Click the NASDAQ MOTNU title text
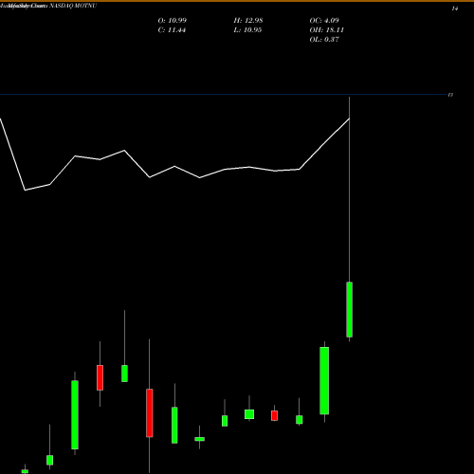The height and width of the screenshot is (474, 474). click(x=73, y=6)
